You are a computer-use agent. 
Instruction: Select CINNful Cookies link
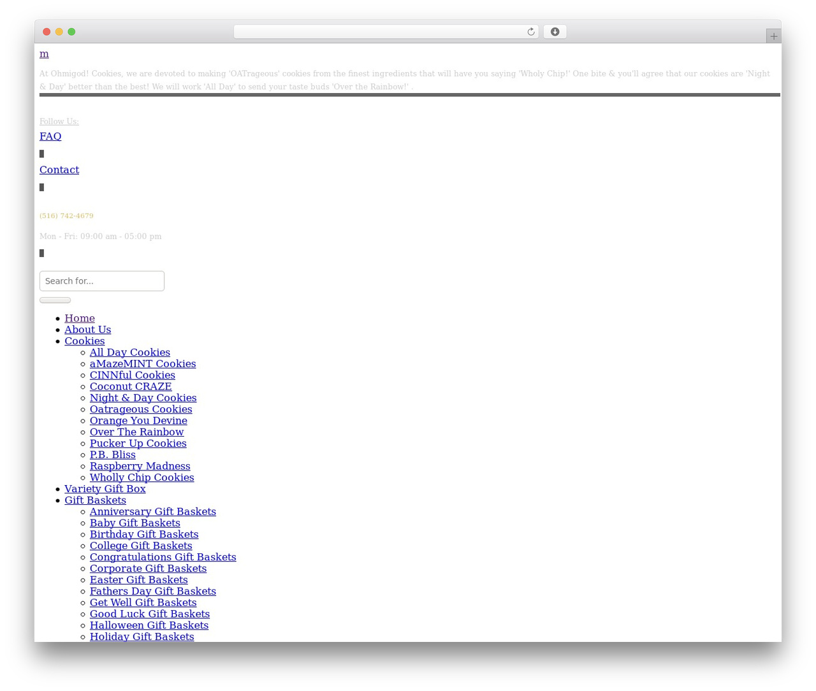click(x=133, y=375)
